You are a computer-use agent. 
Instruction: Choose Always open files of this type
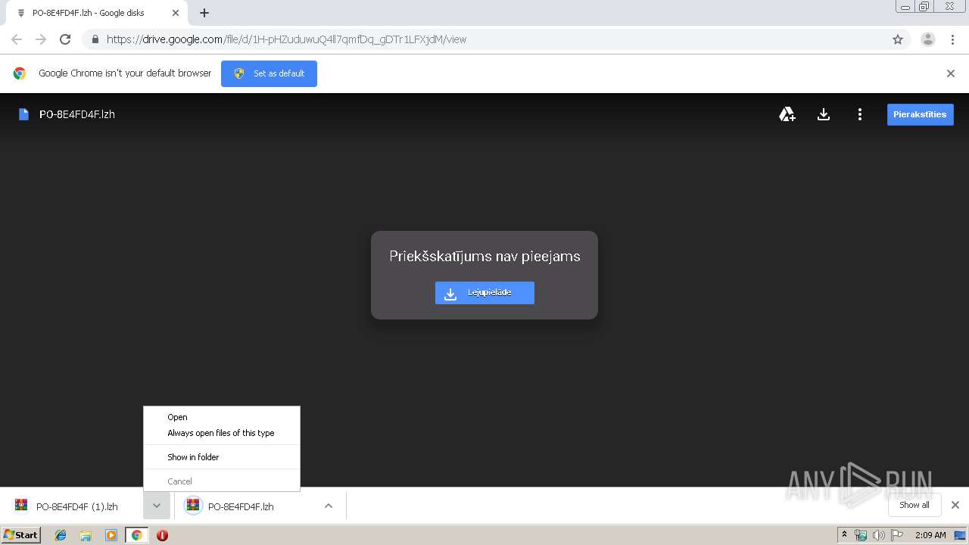click(x=222, y=433)
